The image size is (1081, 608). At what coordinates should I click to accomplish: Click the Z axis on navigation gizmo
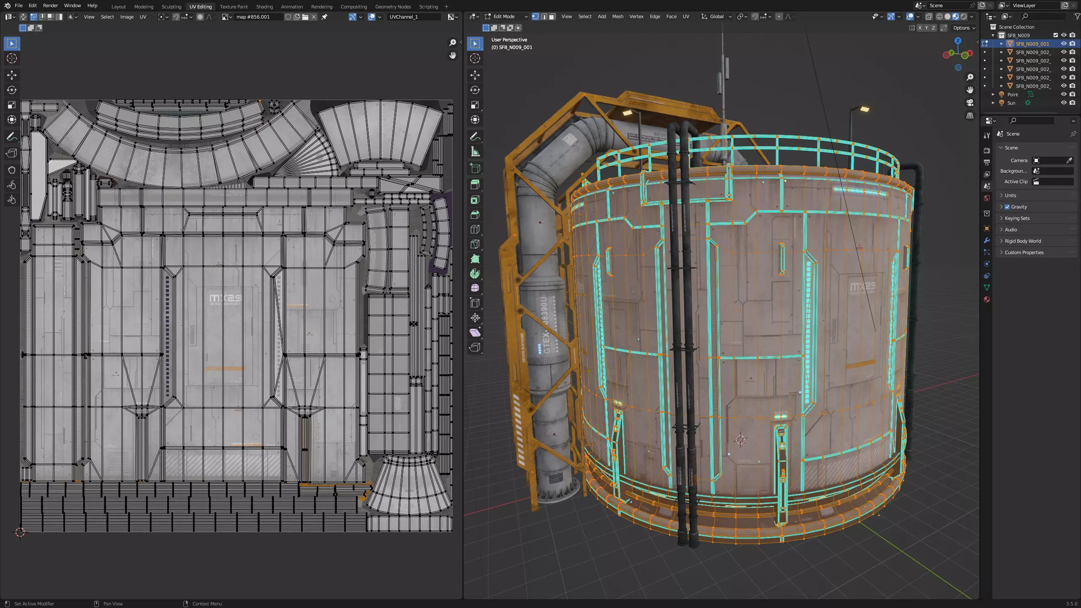[958, 41]
